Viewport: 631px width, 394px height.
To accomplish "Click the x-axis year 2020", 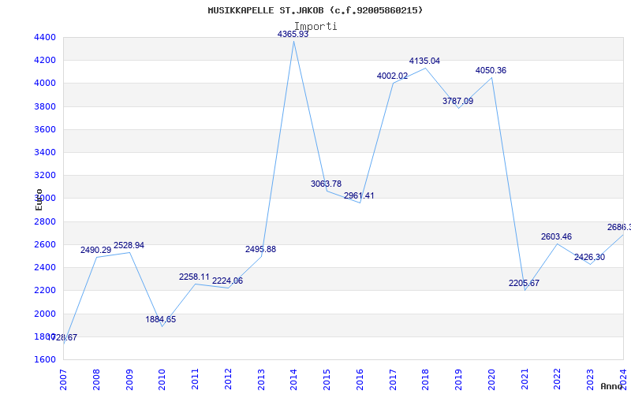I will click(491, 380).
